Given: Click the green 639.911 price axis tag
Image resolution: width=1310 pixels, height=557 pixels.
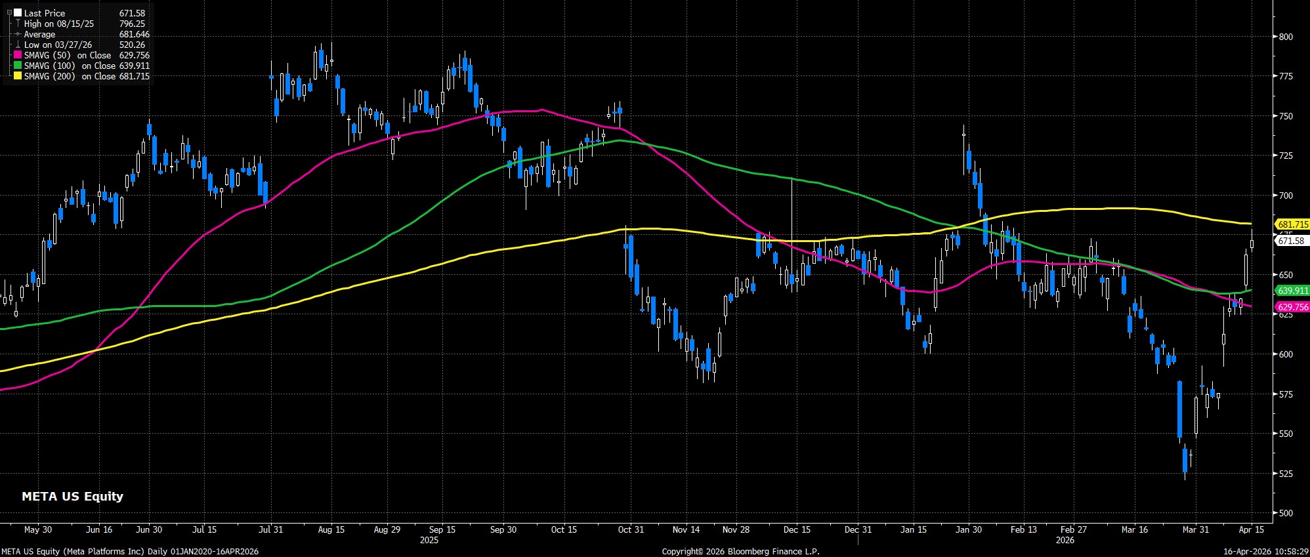Looking at the screenshot, I should point(1292,290).
